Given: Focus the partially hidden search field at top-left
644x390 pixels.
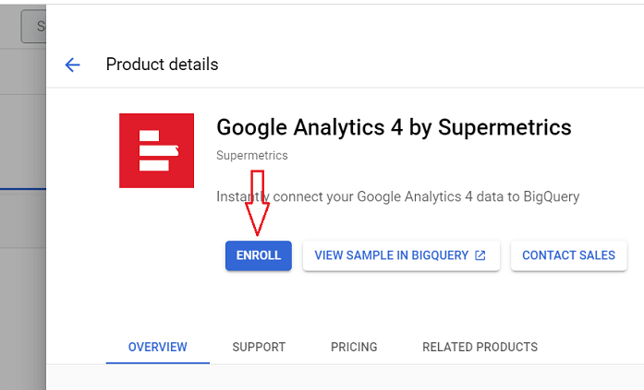Looking at the screenshot, I should pos(33,27).
